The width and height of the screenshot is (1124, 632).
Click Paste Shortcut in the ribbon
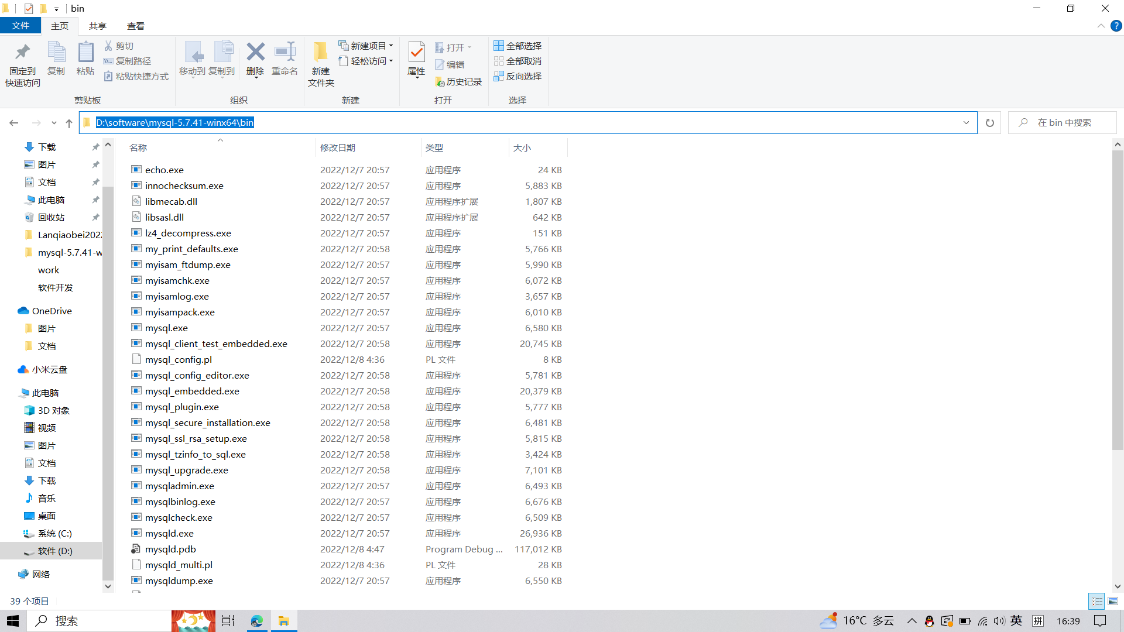[x=136, y=76]
